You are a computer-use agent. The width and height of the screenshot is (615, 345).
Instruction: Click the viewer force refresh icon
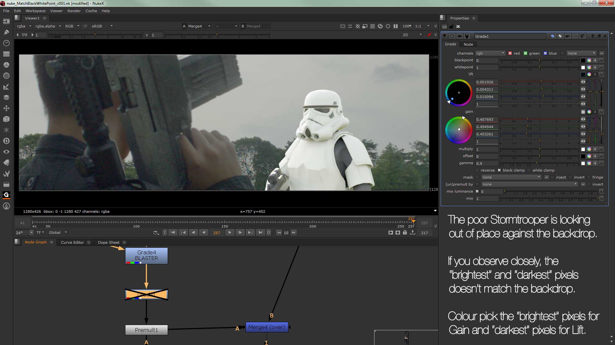point(380,26)
